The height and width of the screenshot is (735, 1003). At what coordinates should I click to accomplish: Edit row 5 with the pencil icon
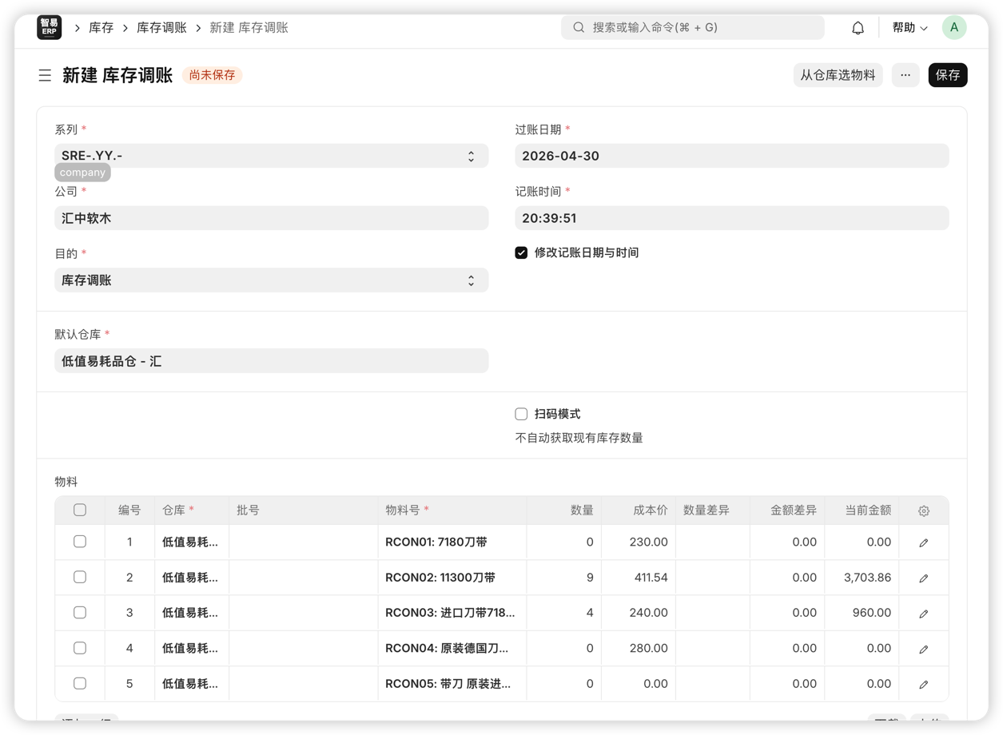[924, 684]
